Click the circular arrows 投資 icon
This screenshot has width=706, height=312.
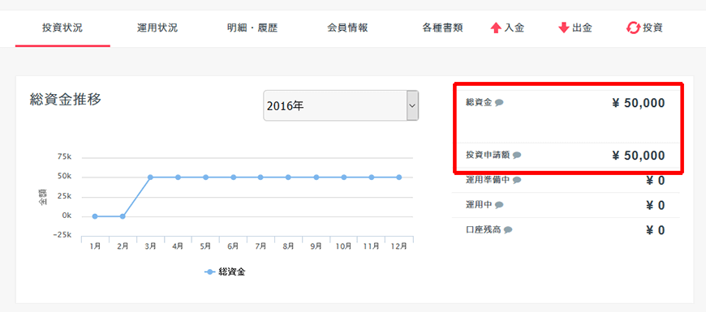tap(633, 28)
